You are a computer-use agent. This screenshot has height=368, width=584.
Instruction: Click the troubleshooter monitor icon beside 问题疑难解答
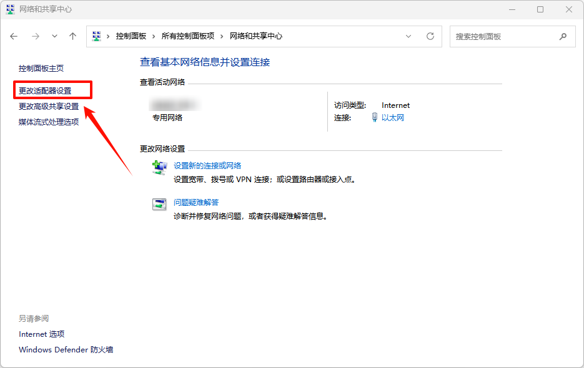(x=159, y=204)
